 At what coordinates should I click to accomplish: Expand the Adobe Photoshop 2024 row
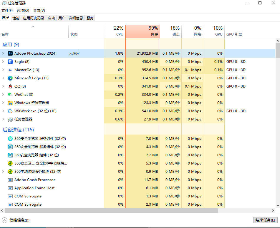3,53
